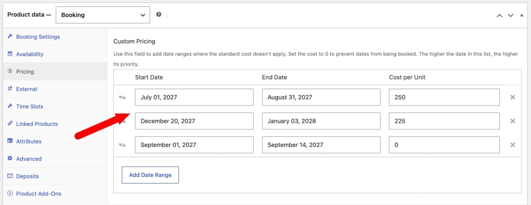This screenshot has width=531, height=205.
Task: Remove the July 01, 2027 date range row
Action: pos(512,97)
